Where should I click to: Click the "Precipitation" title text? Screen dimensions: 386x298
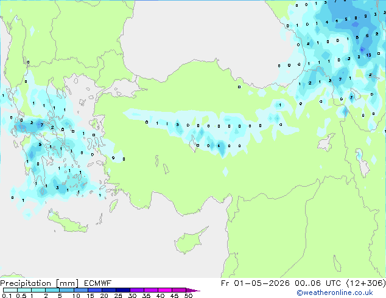coord(26,283)
